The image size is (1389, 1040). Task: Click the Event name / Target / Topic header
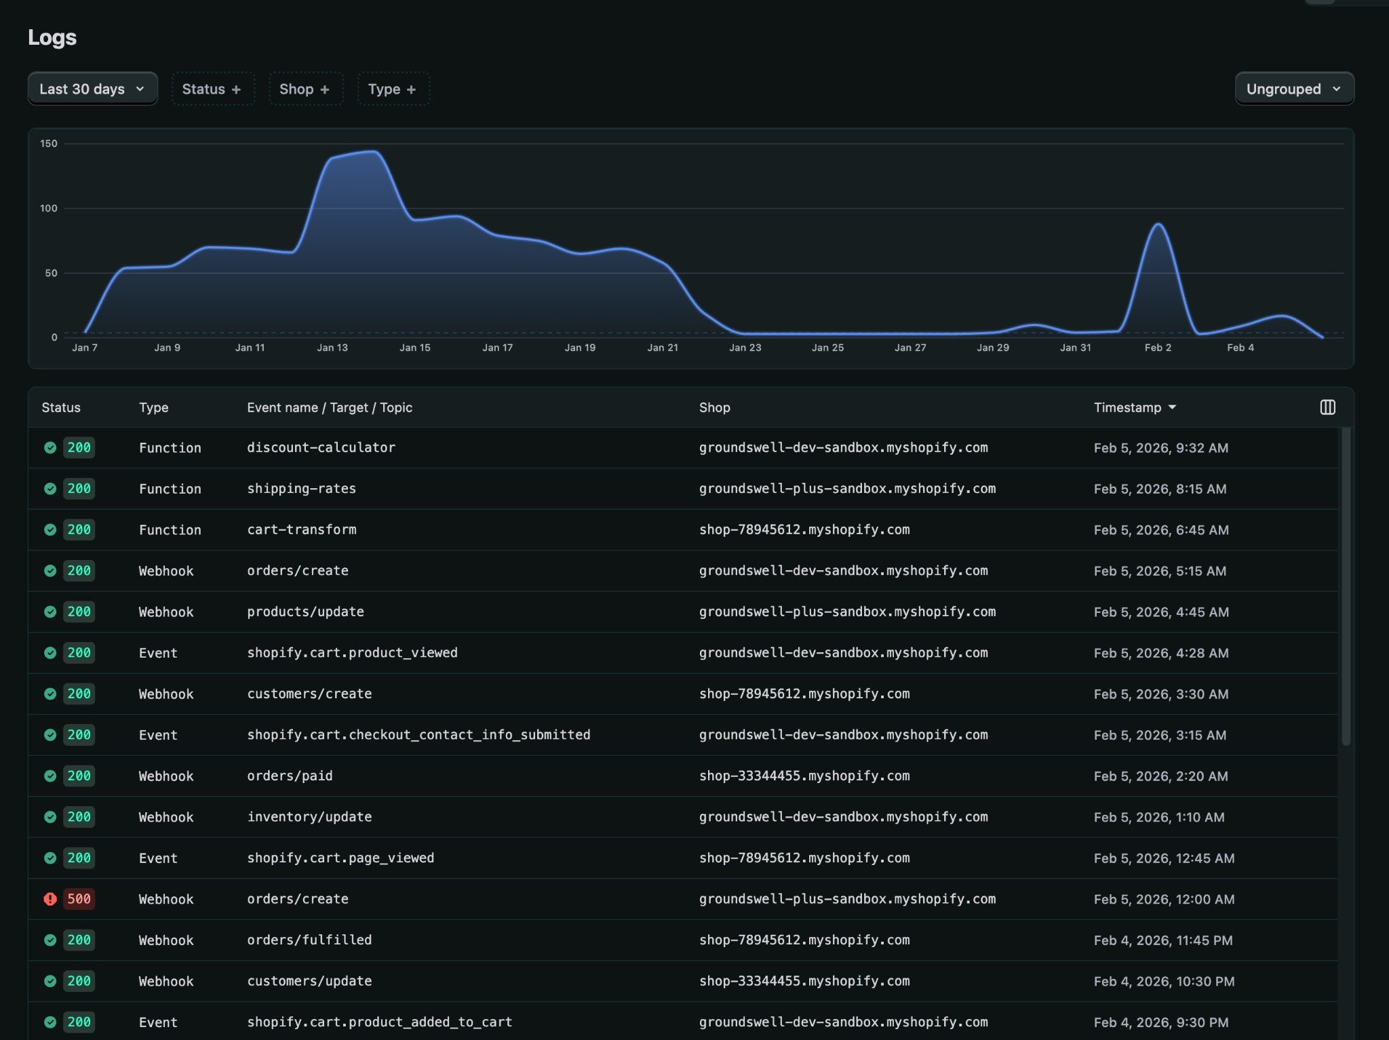(330, 407)
